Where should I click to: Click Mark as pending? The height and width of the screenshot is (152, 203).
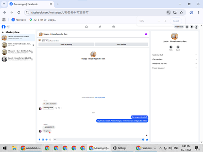pos(66,44)
